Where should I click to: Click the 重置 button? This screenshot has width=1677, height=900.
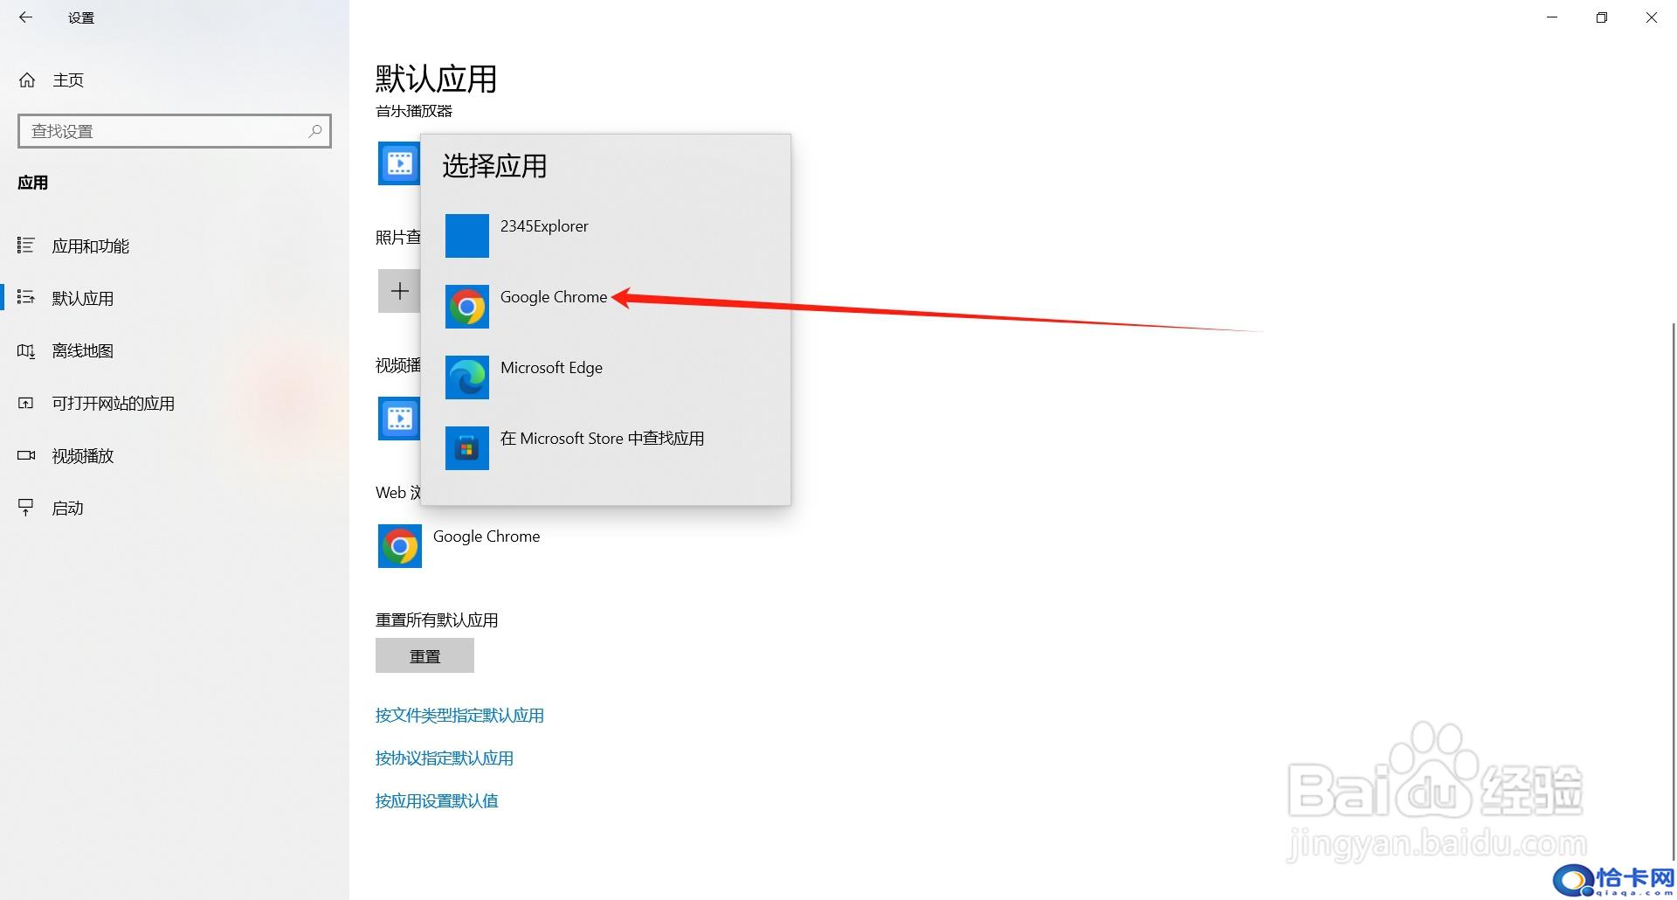pos(424,655)
